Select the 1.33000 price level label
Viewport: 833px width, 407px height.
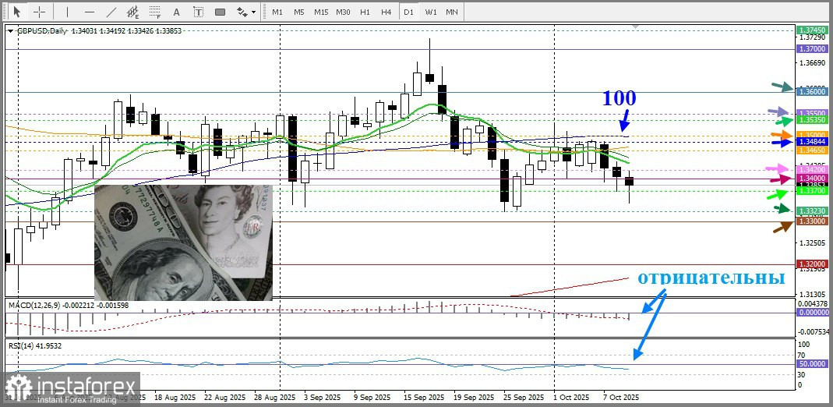[x=813, y=221]
